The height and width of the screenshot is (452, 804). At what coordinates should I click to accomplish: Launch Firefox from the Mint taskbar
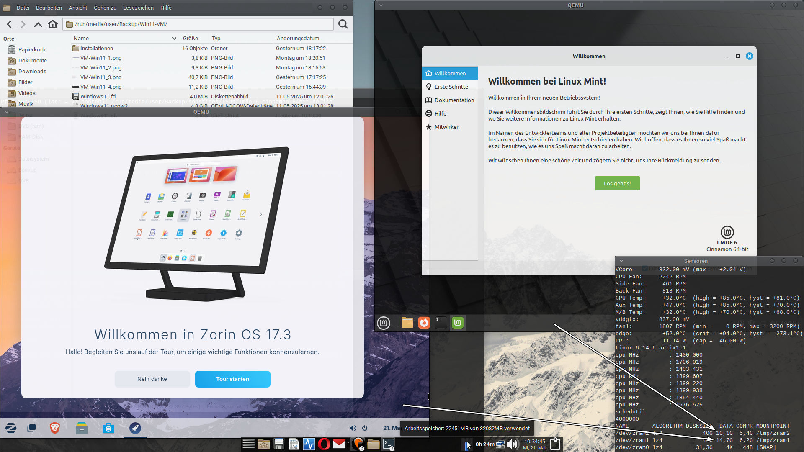tap(424, 323)
